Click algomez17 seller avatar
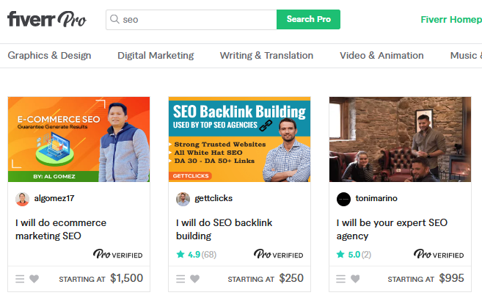The width and height of the screenshot is (482, 298). [22, 199]
